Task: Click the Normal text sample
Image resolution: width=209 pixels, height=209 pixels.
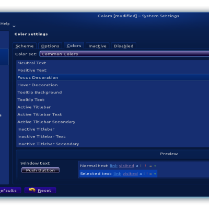Action: coord(94,166)
